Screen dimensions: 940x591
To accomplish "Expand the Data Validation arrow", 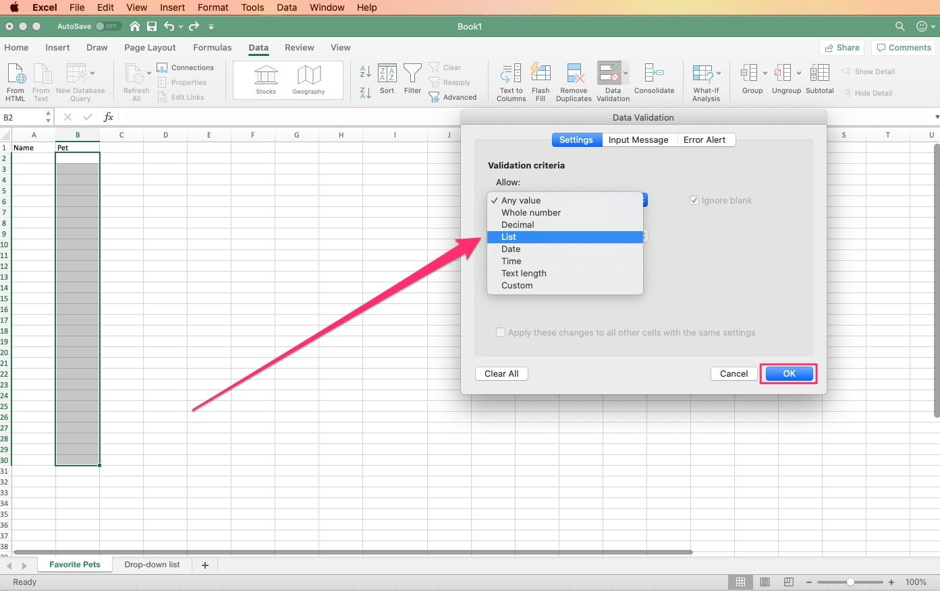I will (x=626, y=73).
